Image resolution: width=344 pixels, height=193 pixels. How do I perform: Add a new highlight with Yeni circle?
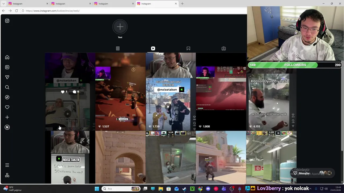tap(120, 27)
